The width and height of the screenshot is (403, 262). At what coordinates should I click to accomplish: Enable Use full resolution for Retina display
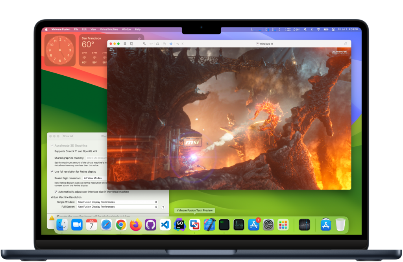pyautogui.click(x=52, y=171)
